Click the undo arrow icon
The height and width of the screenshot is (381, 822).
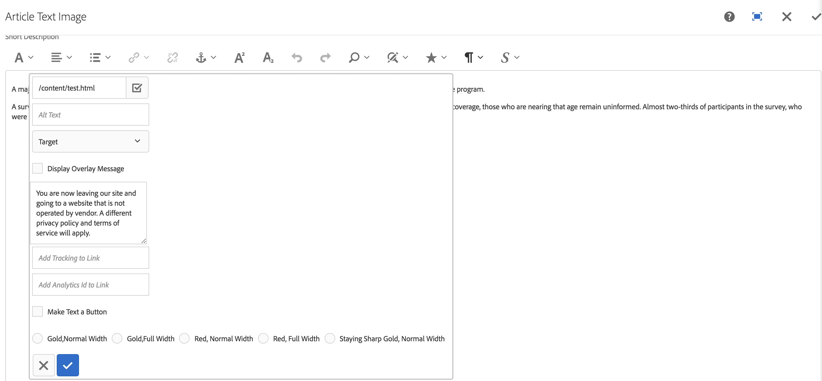pyautogui.click(x=296, y=57)
